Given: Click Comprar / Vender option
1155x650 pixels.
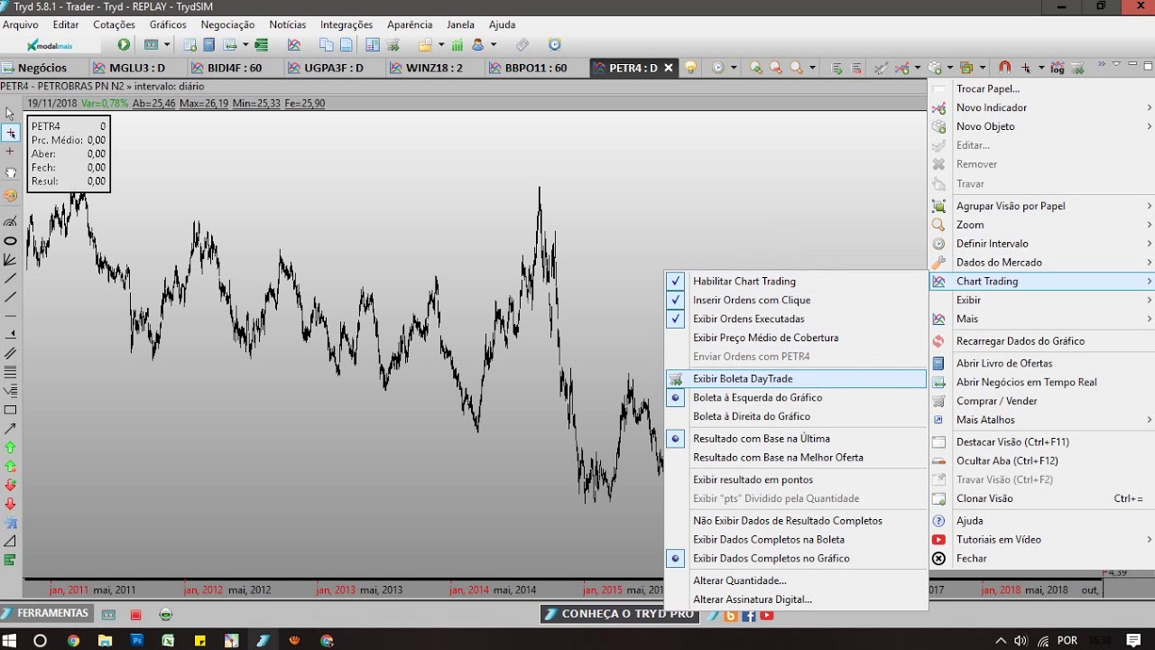Looking at the screenshot, I should point(1042,401).
